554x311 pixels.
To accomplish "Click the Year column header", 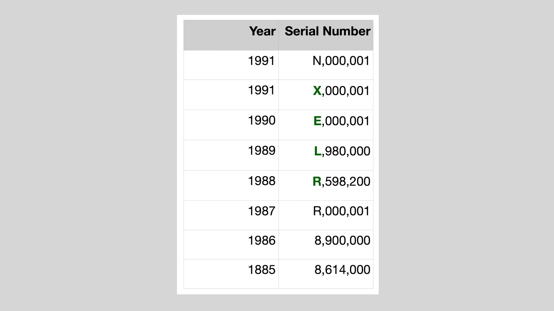I will coord(231,35).
